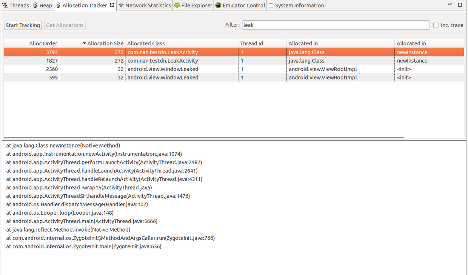Click Instrumentation.newActivity stack trace line

click(94, 154)
